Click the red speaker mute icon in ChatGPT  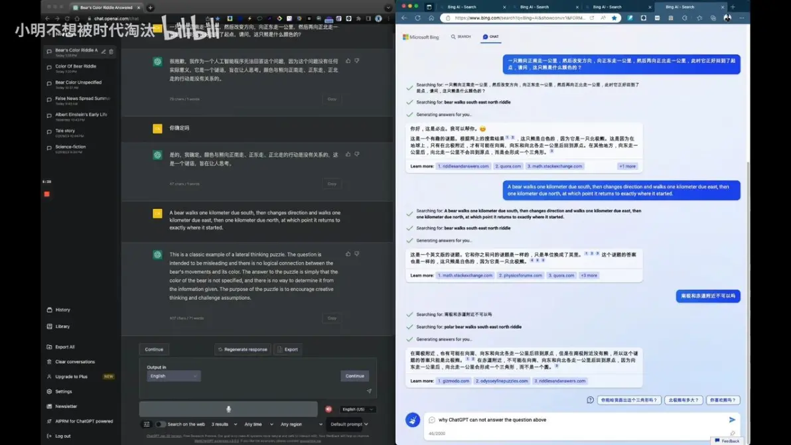[x=329, y=409]
